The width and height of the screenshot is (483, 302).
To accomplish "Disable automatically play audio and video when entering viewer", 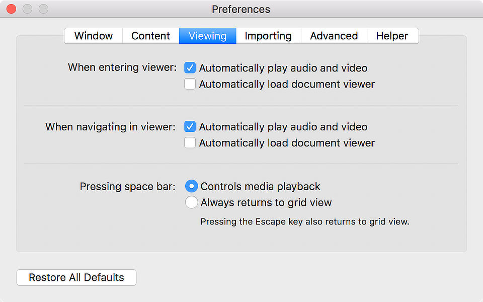I will 190,67.
